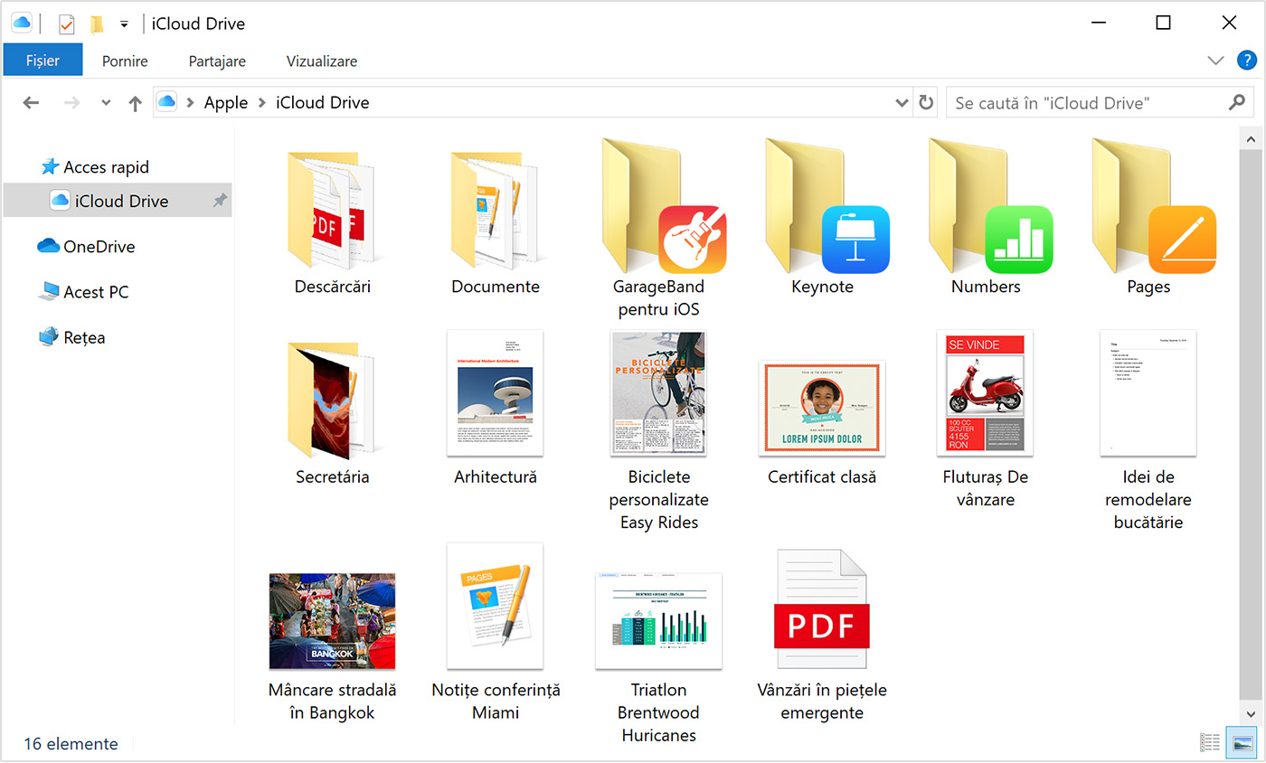
Task: Select the Mâncare stradală în Bangkok thumbnail
Action: point(332,620)
